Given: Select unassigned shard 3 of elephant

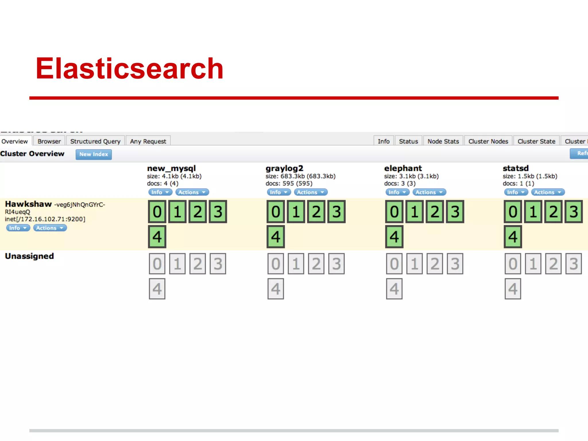Looking at the screenshot, I should coord(455,264).
